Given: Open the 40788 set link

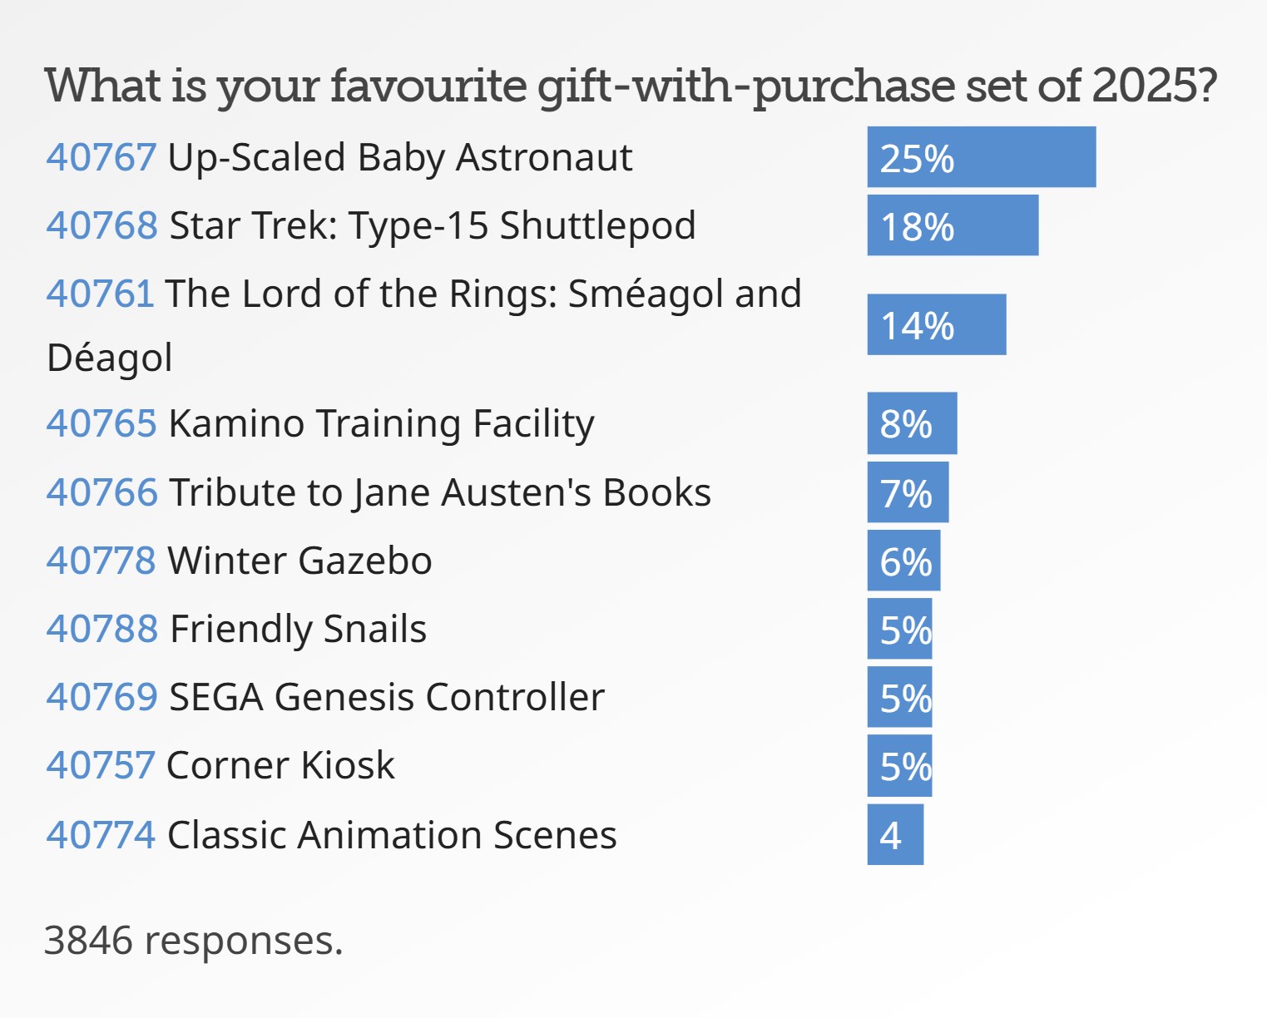Looking at the screenshot, I should (x=101, y=629).
